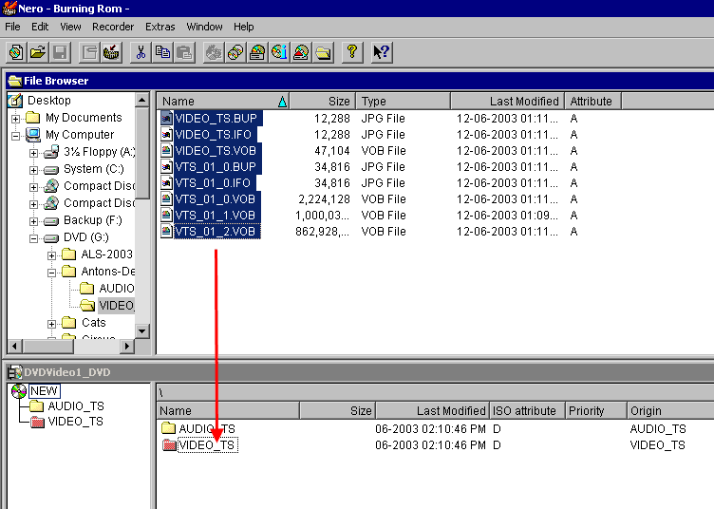Open the Choose Recorder disc-drive icon

coord(257,52)
